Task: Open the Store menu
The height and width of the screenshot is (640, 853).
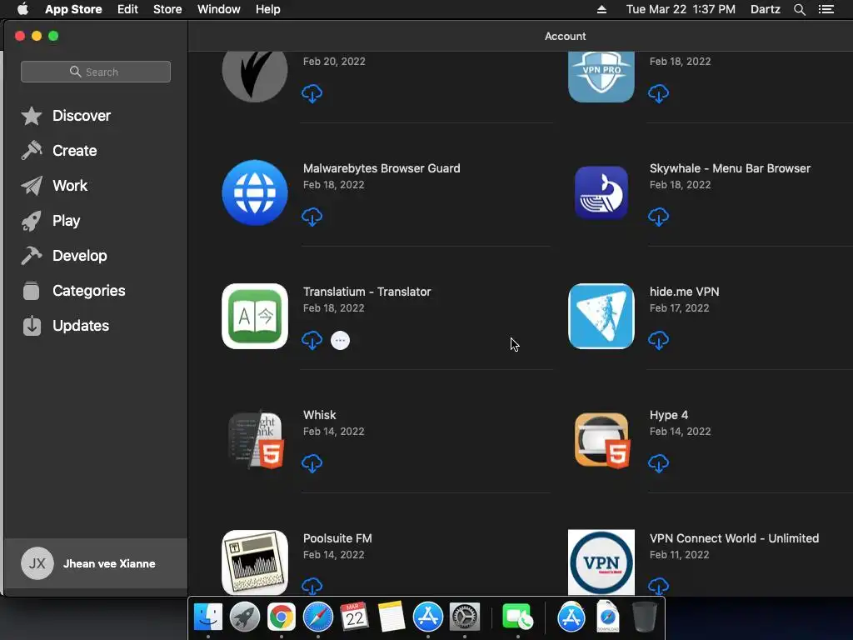Action: [167, 9]
